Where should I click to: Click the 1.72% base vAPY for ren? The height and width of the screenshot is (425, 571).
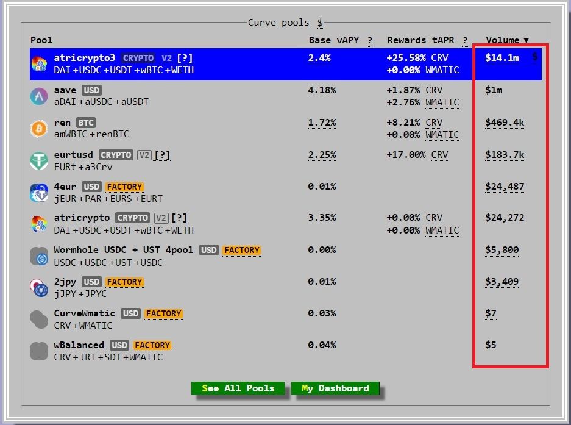coord(322,123)
